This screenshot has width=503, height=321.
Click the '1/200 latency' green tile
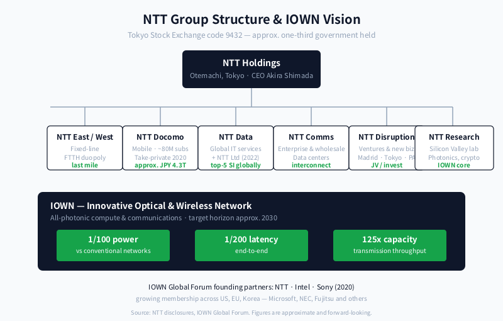click(x=251, y=245)
